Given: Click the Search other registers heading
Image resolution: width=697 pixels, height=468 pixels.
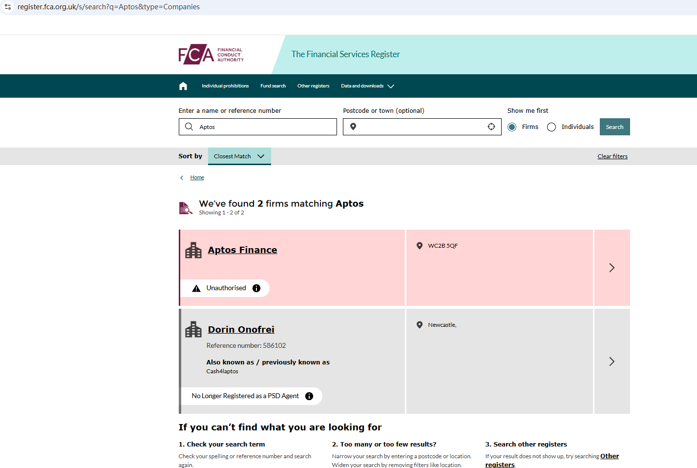Looking at the screenshot, I should pos(526,445).
